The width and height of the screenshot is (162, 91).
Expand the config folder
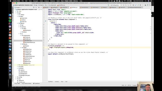[x=16, y=77]
